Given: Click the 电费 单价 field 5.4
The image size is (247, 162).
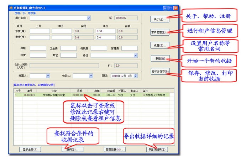Looking at the screenshot, I should [106, 37].
